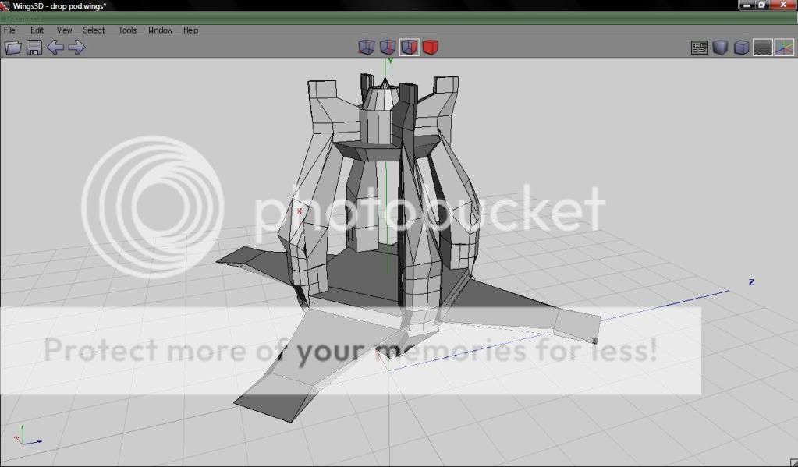Redo using the right arrow icon
Image resolution: width=798 pixels, height=467 pixels.
tap(76, 48)
